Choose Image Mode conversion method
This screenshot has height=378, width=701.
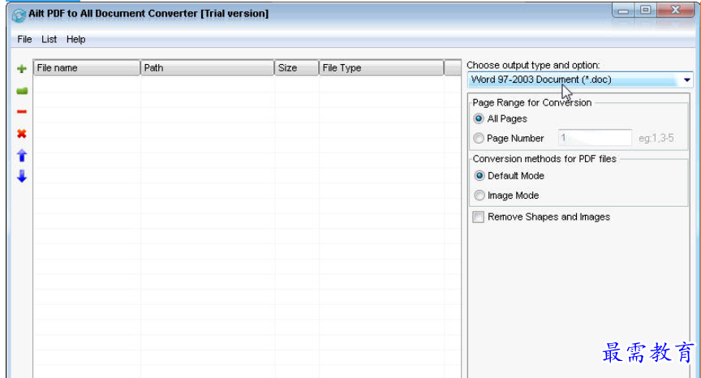[480, 195]
